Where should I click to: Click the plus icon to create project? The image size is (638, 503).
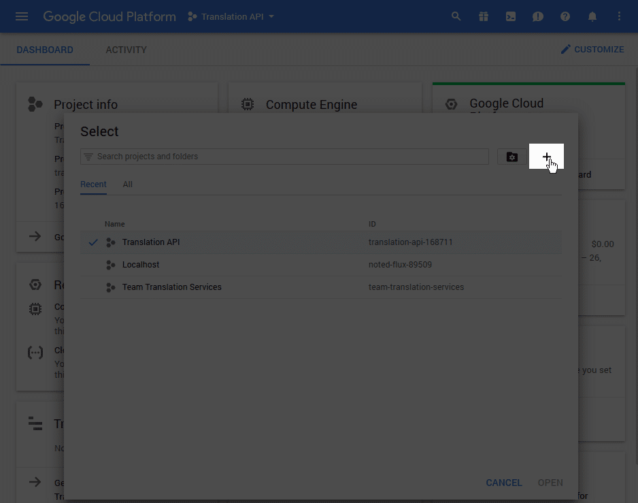pos(546,157)
